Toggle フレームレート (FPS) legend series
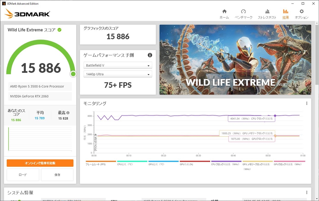The image size is (319, 201). [101, 163]
